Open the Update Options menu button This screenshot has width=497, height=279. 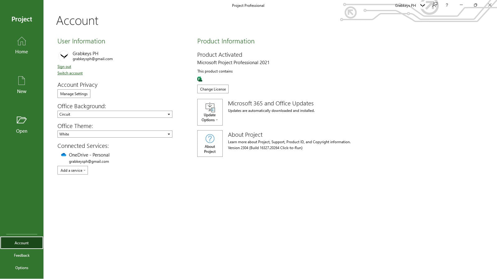(x=210, y=112)
